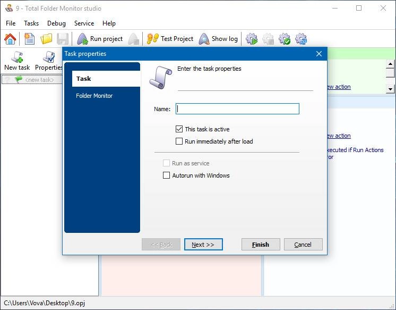Viewport: 396px width, 310px height.
Task: Click the gear with green checkmark icon
Action: (x=285, y=39)
